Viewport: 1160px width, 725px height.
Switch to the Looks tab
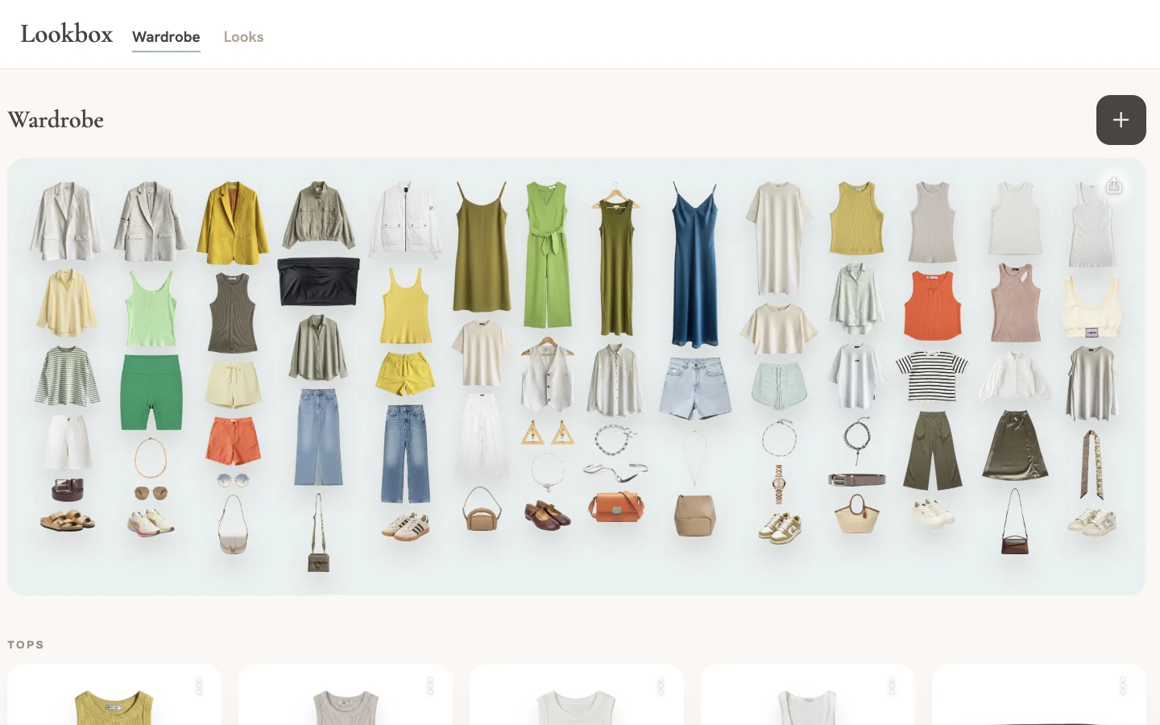pos(243,37)
